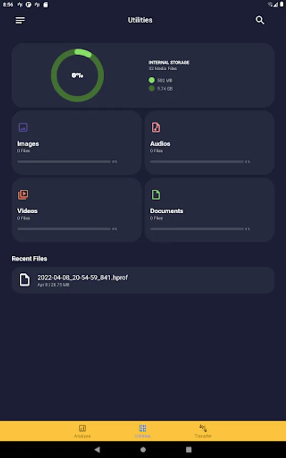Tap the hprof file icon
The height and width of the screenshot is (458, 286).
pos(24,280)
